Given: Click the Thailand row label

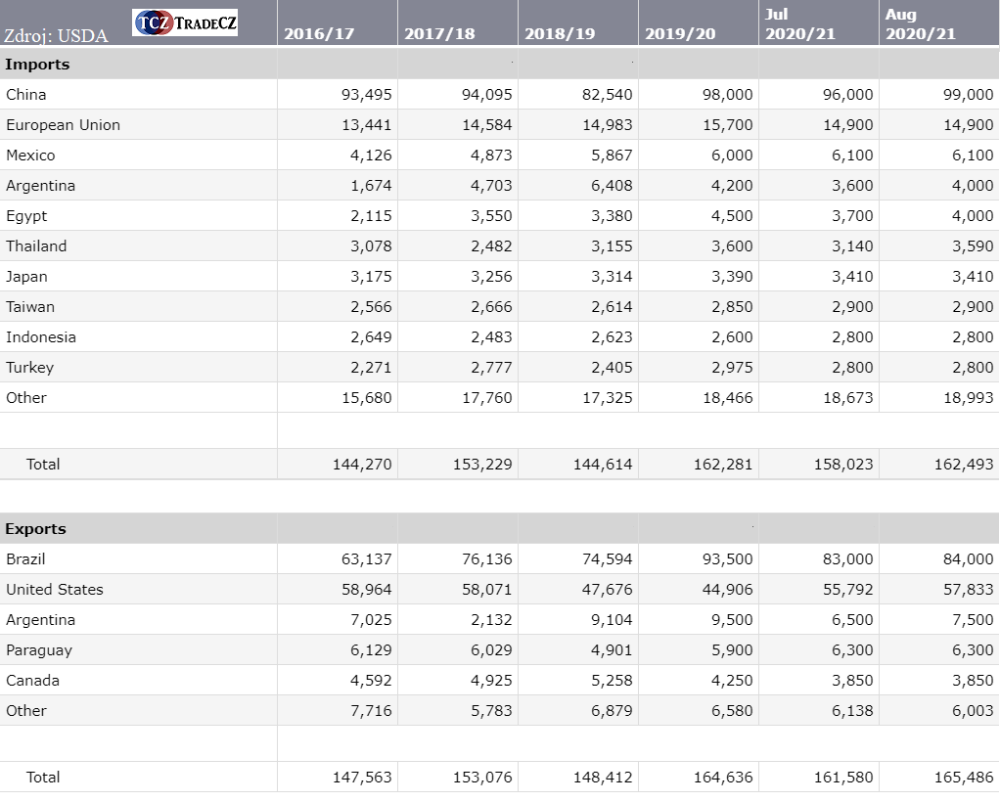Looking at the screenshot, I should point(36,246).
